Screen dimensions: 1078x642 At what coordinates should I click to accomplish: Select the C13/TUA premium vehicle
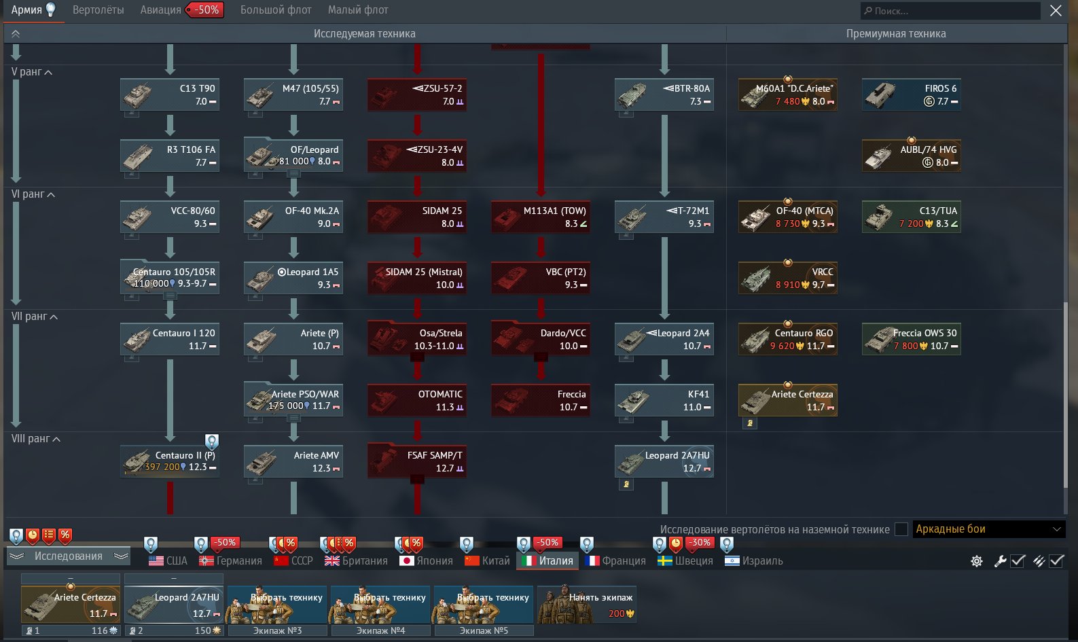(x=912, y=217)
